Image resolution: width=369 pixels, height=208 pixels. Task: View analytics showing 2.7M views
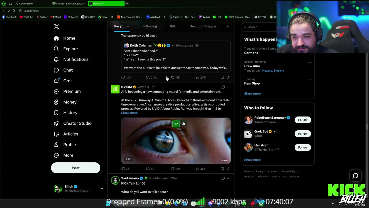tap(201, 77)
